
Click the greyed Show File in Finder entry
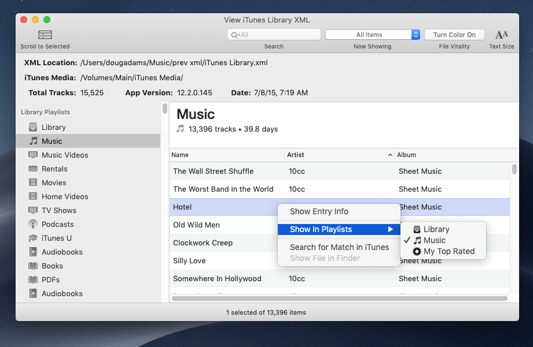coord(339,258)
